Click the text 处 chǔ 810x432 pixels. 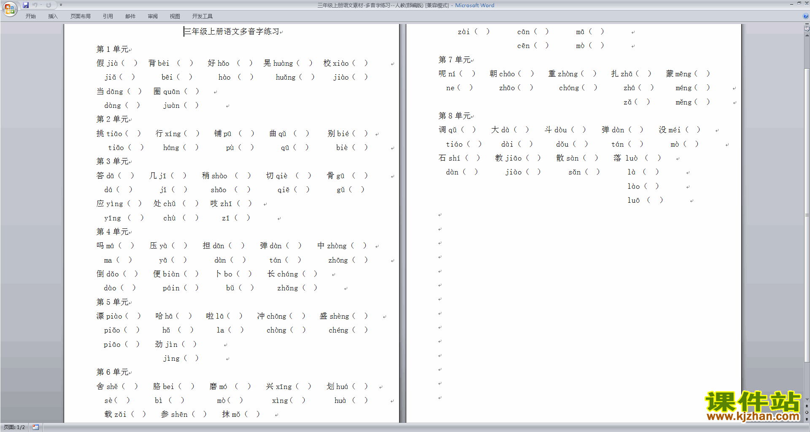(x=165, y=204)
